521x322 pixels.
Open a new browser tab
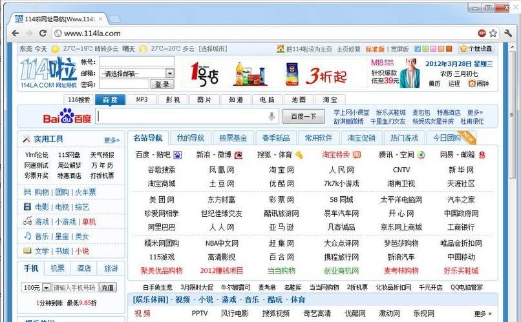tap(114, 19)
